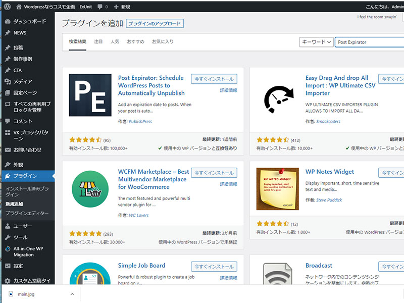This screenshot has height=303, width=404.
Task: Select インストール済みプラグイン submenu item
Action: [27, 191]
